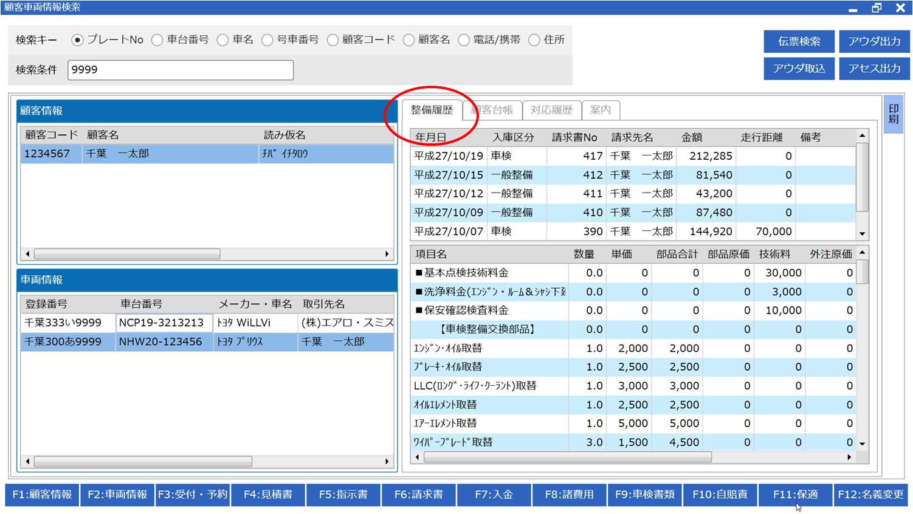Choose the 車名 search key option
The height and width of the screenshot is (514, 913).
222,40
